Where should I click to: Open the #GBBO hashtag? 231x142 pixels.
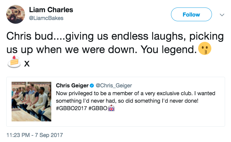(x=97, y=108)
